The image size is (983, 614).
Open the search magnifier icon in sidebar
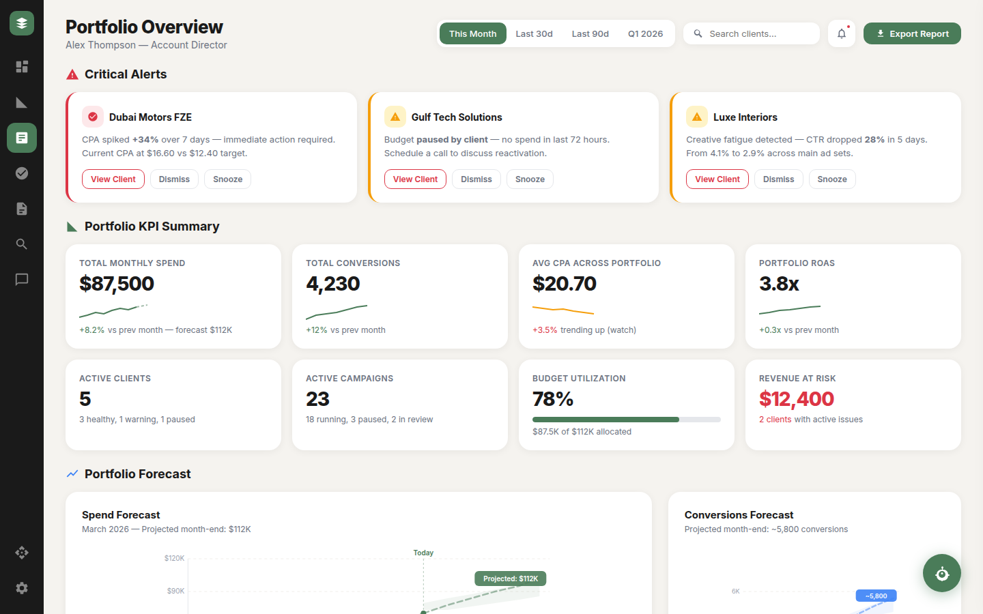coord(22,244)
